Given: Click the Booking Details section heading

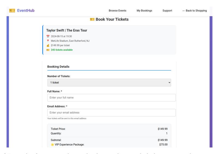Looking at the screenshot, I should [x=58, y=67].
